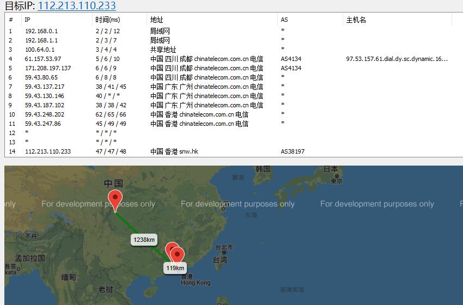The width and height of the screenshot is (463, 305).
Task: Open the target IP link 112.213.110.233
Action: (x=77, y=5)
